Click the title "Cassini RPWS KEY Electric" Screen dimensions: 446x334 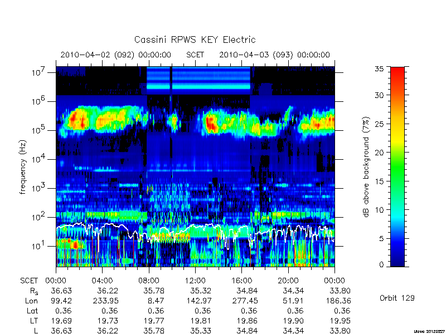pos(195,40)
